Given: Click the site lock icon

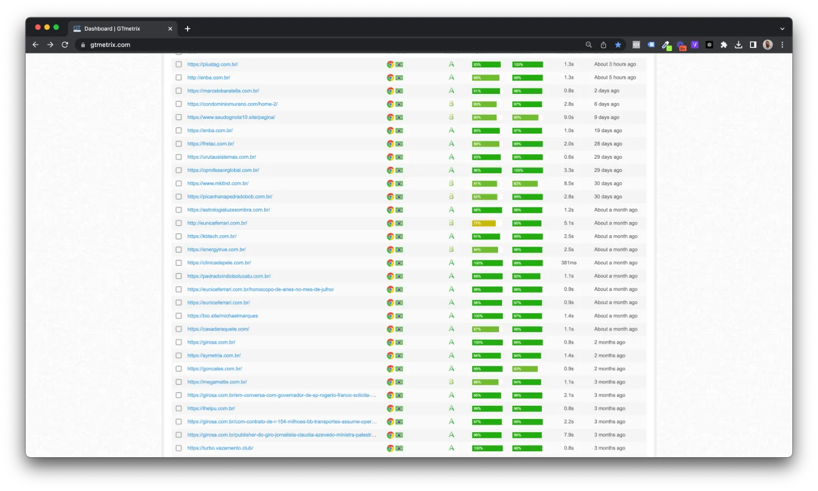Looking at the screenshot, I should [x=83, y=45].
